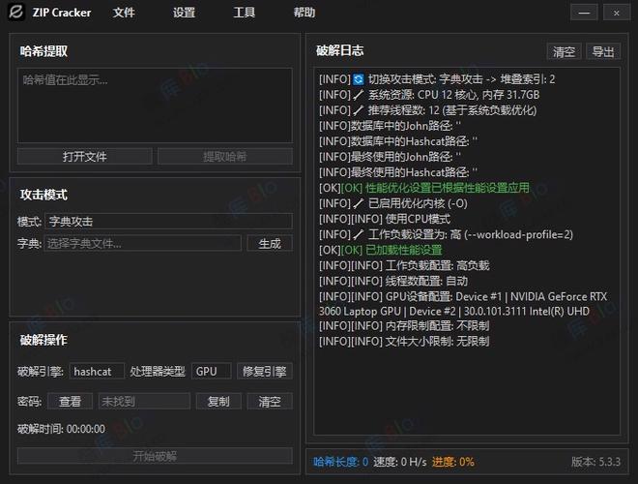Open the 设置 menu

click(184, 13)
